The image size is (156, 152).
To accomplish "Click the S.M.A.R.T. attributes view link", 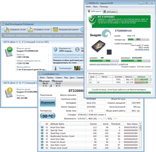I will 109,64.
